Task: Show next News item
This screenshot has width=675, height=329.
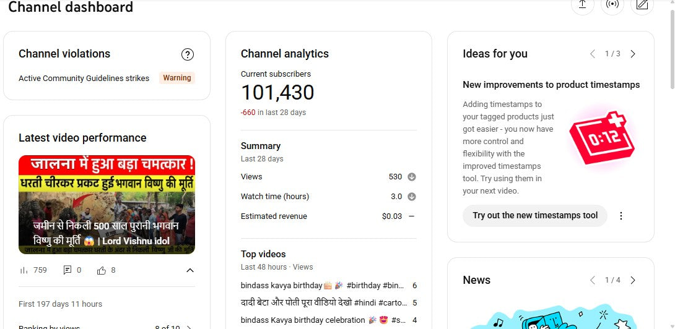Action: [633, 280]
